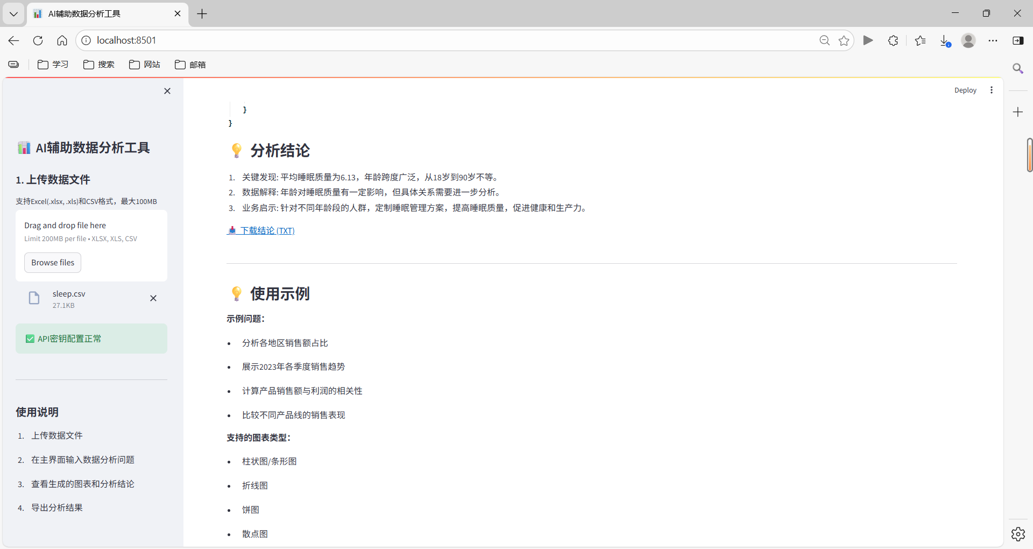Open the browser profile avatar
The height and width of the screenshot is (549, 1033).
point(968,40)
